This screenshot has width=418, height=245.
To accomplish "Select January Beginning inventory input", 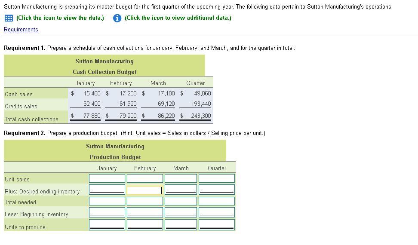I will pyautogui.click(x=107, y=212).
